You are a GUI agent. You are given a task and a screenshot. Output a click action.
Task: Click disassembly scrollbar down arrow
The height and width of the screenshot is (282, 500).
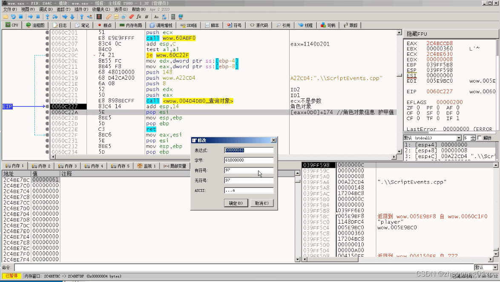[399, 152]
